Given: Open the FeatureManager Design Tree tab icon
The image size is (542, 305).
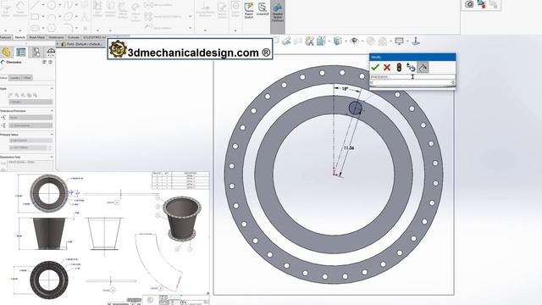Looking at the screenshot, I should coord(6,53).
